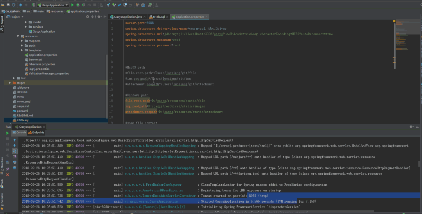Toggle the Pin Tab icon in Run panel
This screenshot has height=214, width=422.
click(7, 169)
